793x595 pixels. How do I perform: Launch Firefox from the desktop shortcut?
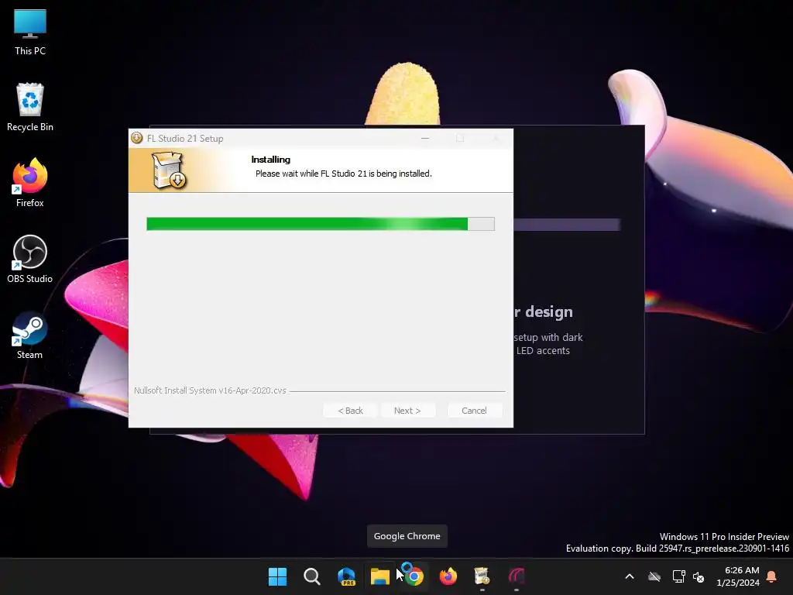30,183
